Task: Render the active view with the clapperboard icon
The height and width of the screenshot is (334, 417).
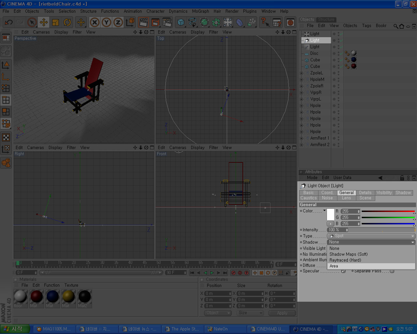Action: [x=143, y=22]
